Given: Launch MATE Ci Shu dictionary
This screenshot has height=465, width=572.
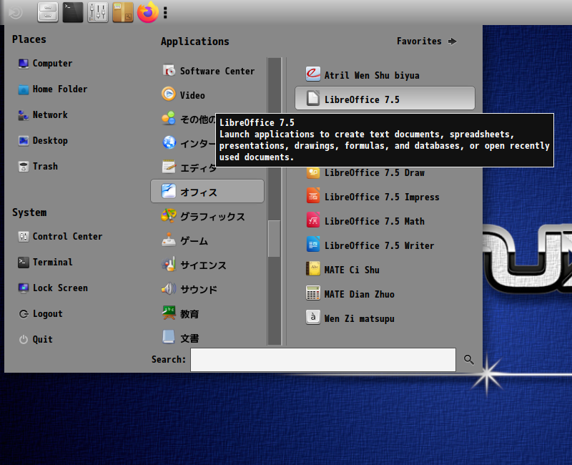Looking at the screenshot, I should tap(385, 270).
